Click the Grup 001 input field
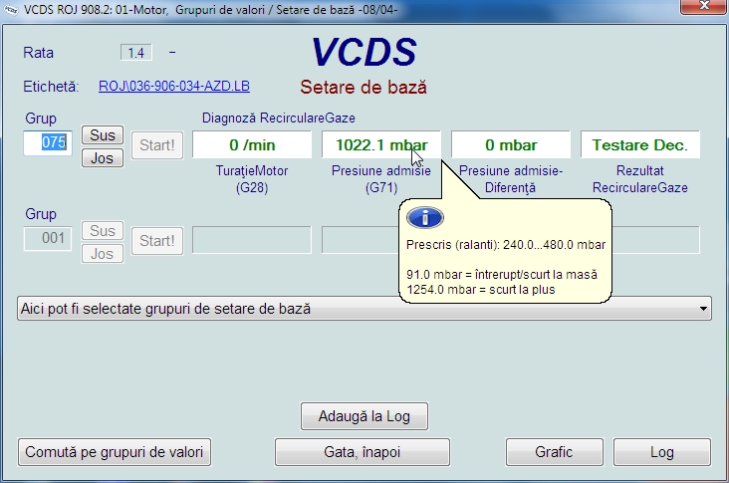This screenshot has height=483, width=729. point(48,238)
